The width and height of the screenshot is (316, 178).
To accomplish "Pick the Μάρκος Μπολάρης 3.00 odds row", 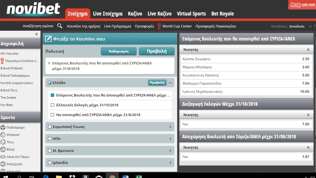I will [246, 67].
